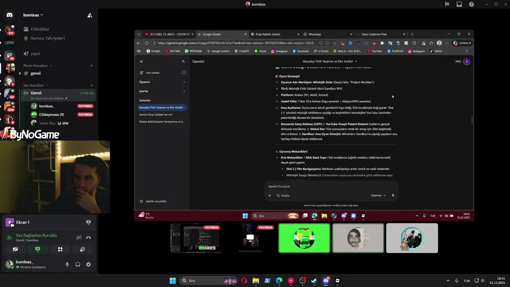
Task: Open Discord home via logo icon
Action: click(x=10, y=15)
